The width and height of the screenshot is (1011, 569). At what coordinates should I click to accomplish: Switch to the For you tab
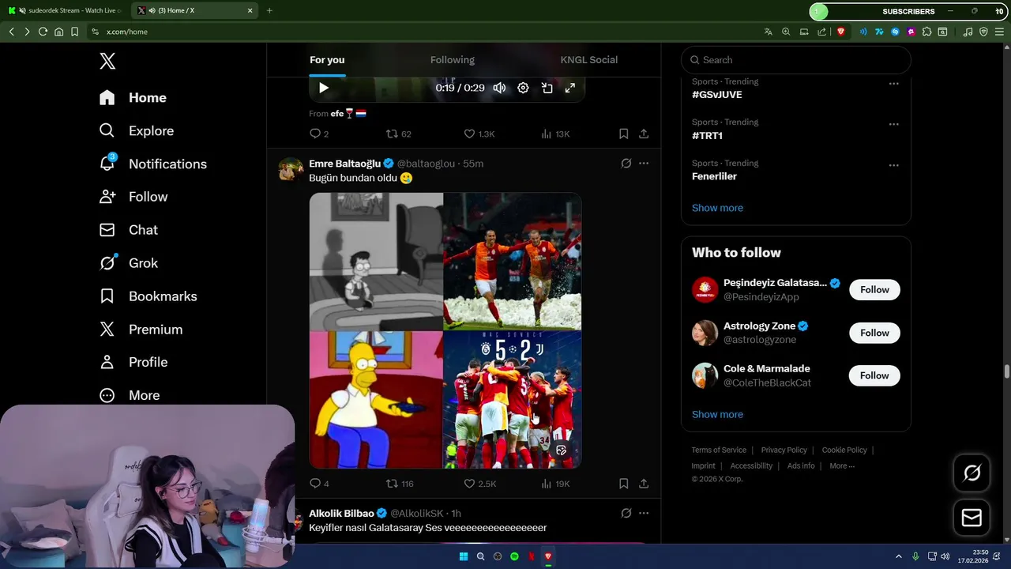(x=327, y=60)
